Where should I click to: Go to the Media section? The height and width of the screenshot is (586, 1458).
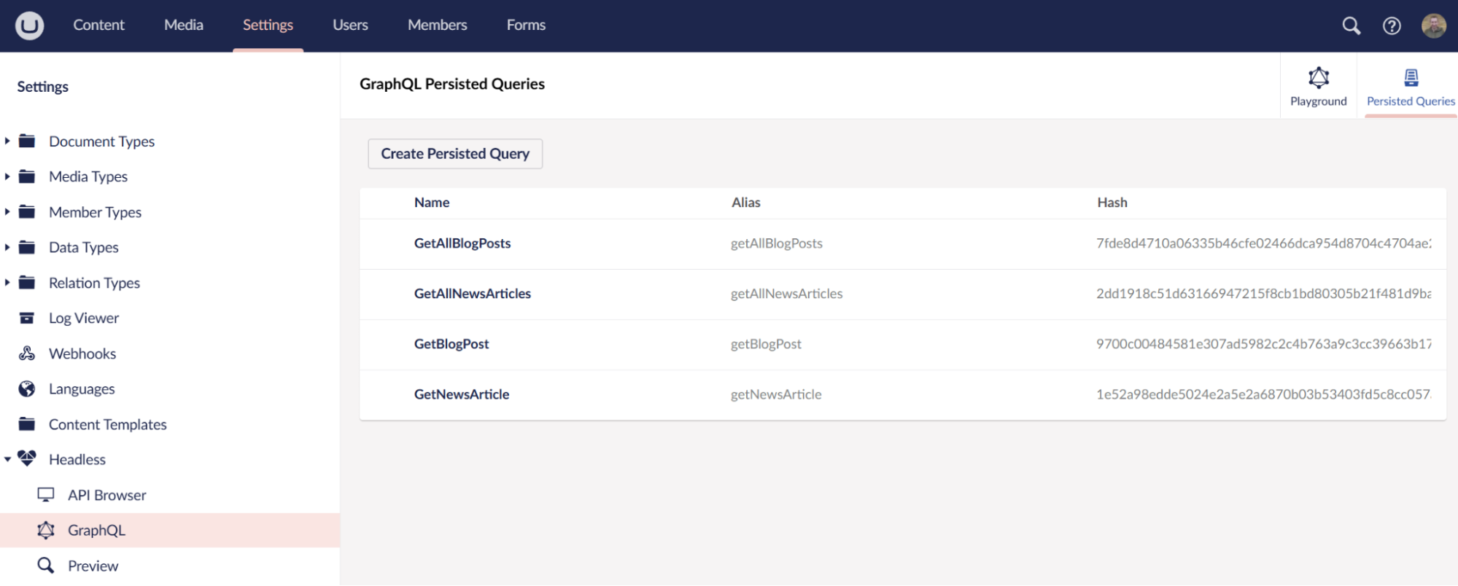[184, 25]
